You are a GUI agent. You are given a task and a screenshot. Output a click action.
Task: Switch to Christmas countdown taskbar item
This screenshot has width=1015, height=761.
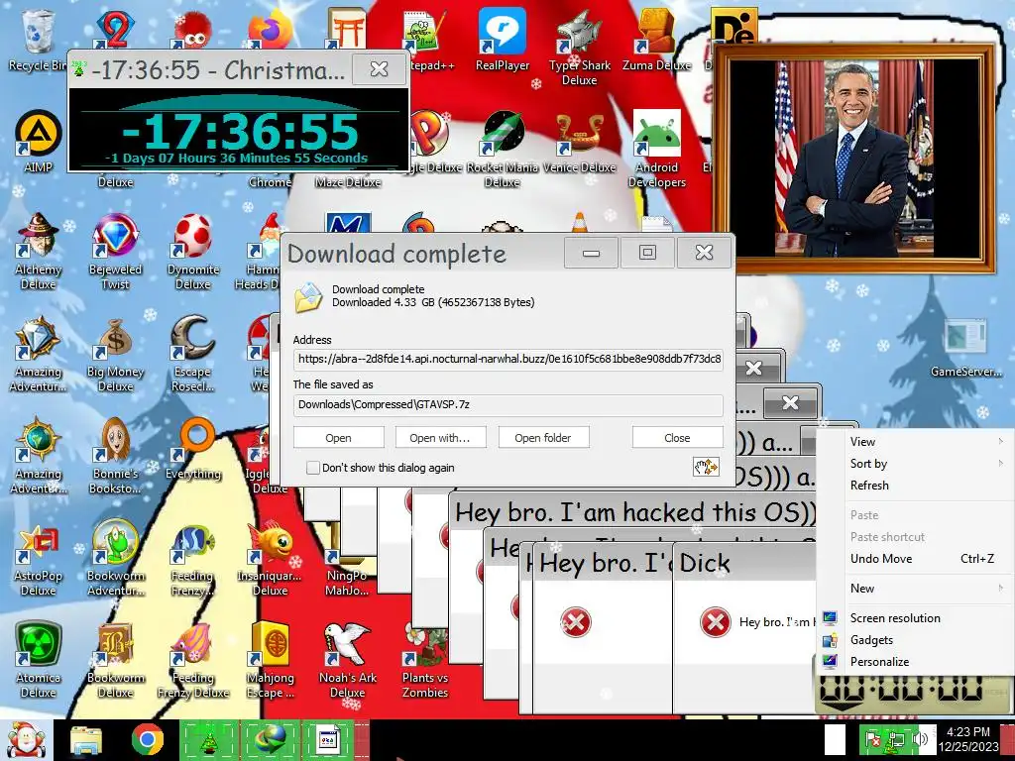pyautogui.click(x=208, y=740)
